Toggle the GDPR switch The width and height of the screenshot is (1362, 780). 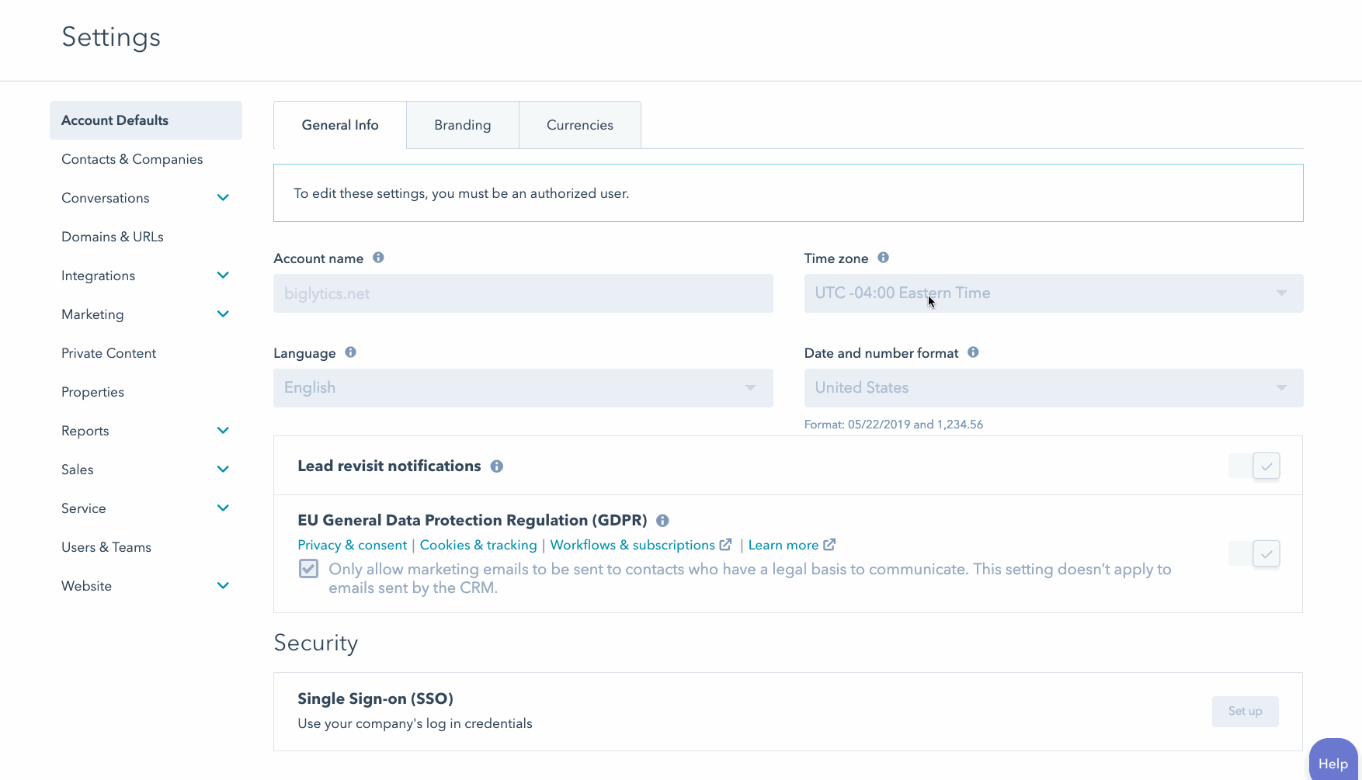1254,554
